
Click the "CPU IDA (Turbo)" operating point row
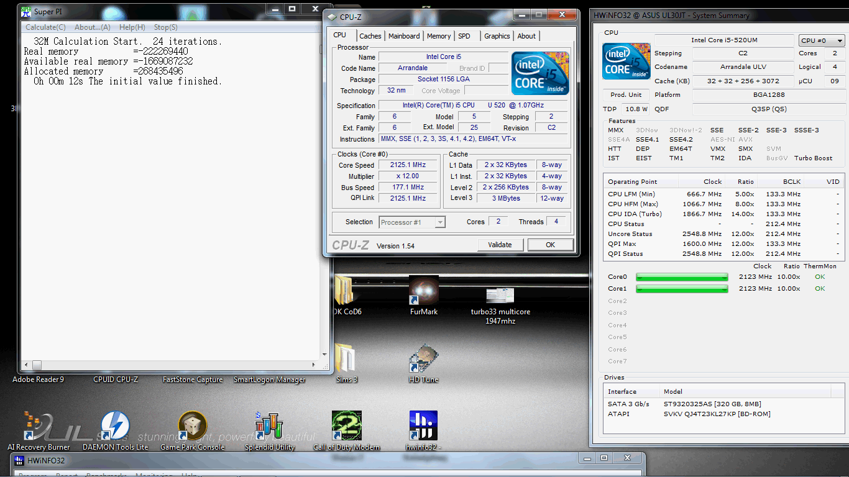[724, 214]
